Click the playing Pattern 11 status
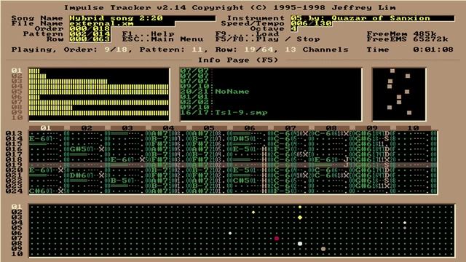This screenshot has height=262, width=466. click(x=172, y=49)
